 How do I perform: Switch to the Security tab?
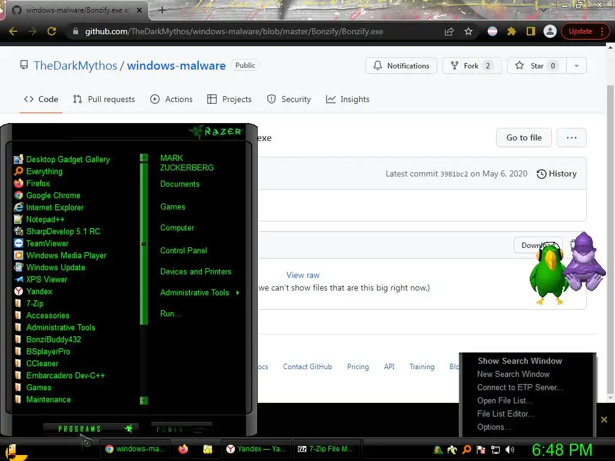point(289,99)
